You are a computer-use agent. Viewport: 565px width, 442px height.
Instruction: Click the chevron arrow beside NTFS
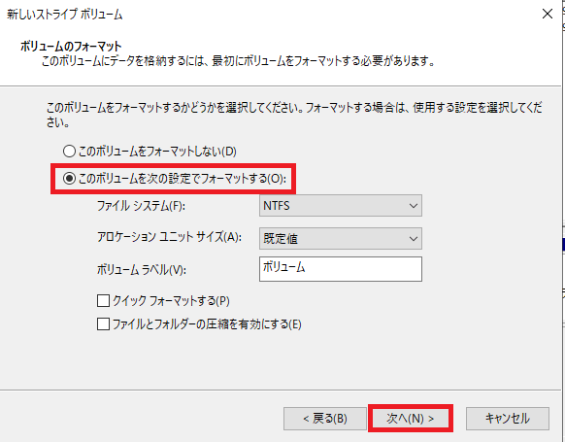414,206
